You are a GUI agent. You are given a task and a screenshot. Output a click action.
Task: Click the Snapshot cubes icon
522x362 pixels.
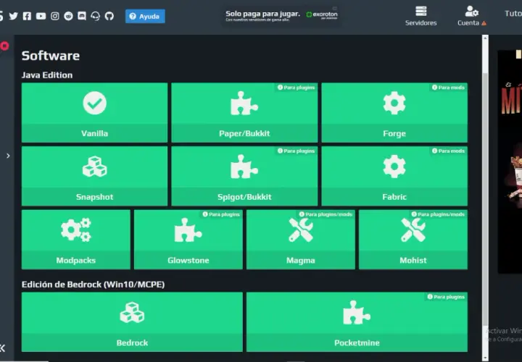(x=94, y=167)
